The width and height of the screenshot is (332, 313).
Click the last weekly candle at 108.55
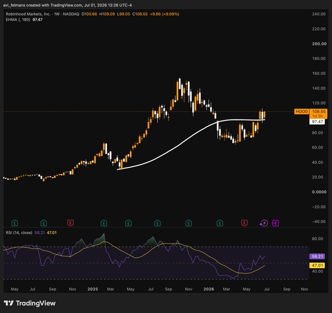point(264,115)
